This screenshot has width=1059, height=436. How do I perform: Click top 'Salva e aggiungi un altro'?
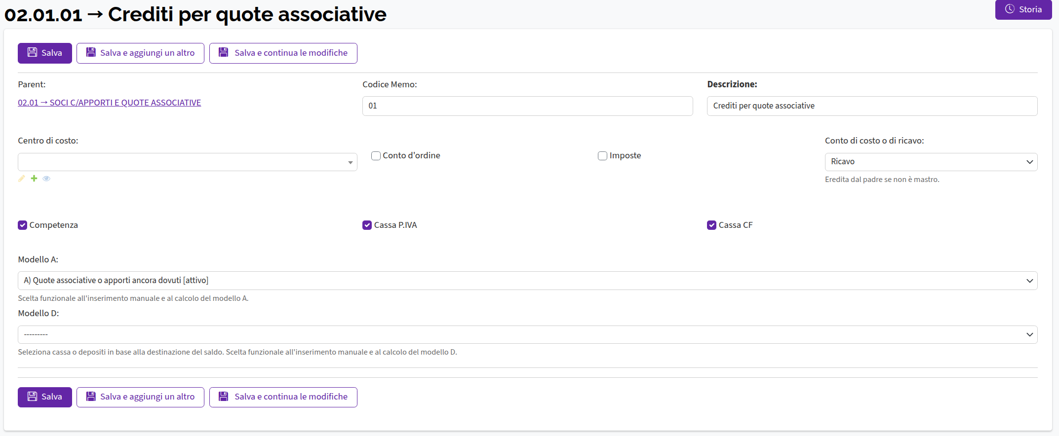(x=140, y=53)
